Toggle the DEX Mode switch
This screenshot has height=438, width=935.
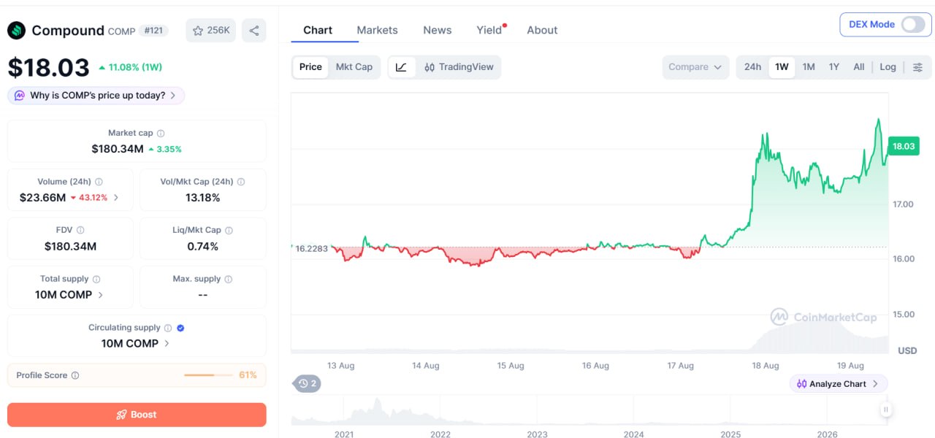pyautogui.click(x=913, y=24)
